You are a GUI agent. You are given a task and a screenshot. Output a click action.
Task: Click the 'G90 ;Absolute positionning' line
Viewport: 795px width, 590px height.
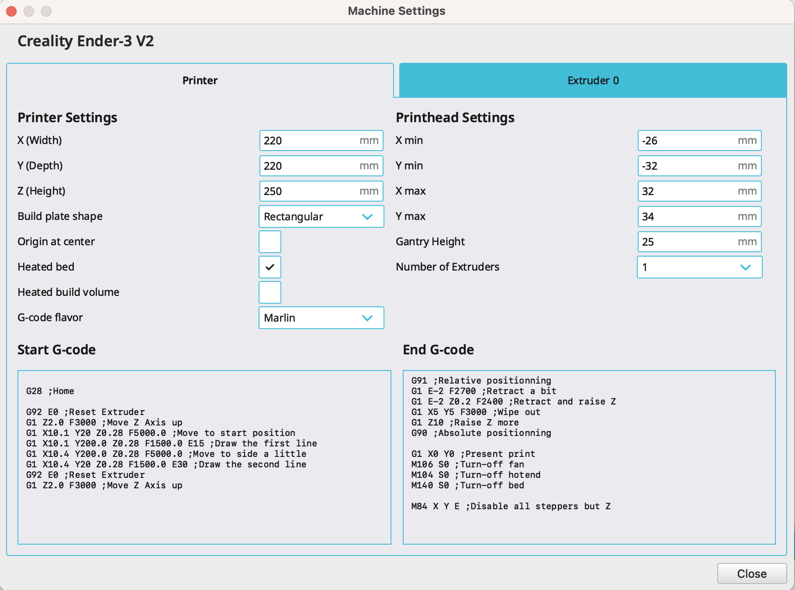(x=481, y=433)
